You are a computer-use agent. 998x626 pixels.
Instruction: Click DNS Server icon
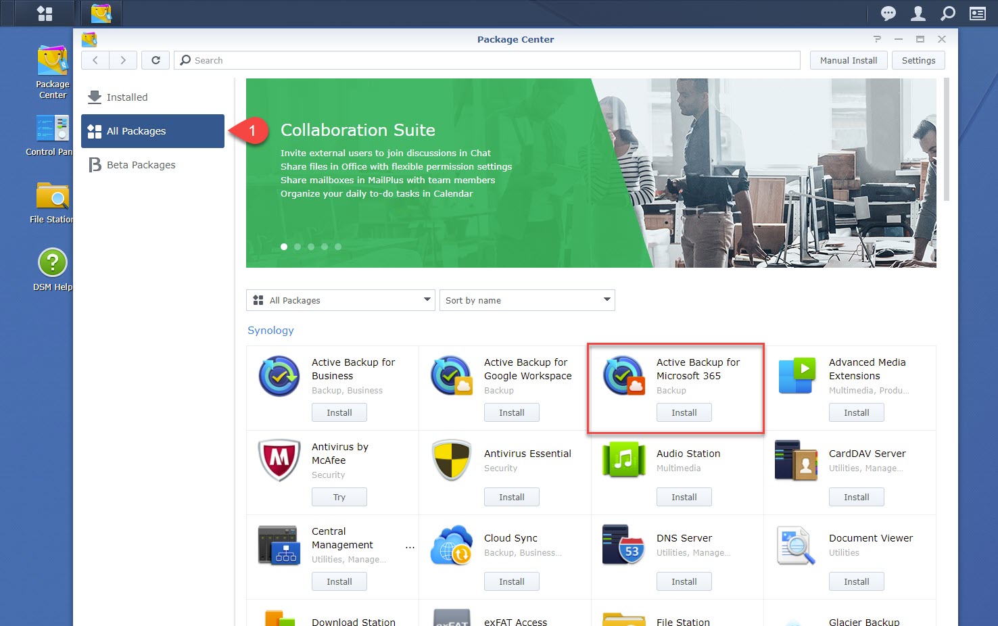tap(624, 545)
